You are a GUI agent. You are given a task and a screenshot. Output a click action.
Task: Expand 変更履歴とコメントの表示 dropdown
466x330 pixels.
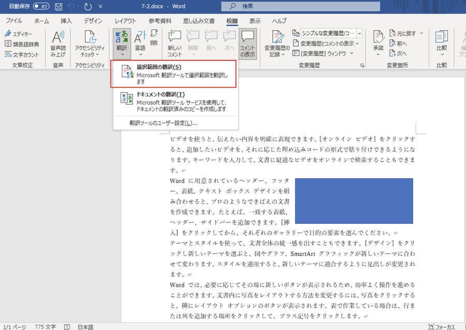pos(327,44)
